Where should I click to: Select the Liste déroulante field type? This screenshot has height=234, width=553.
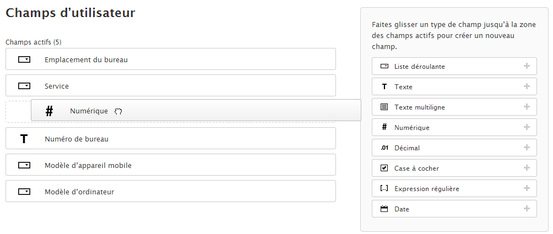point(419,66)
